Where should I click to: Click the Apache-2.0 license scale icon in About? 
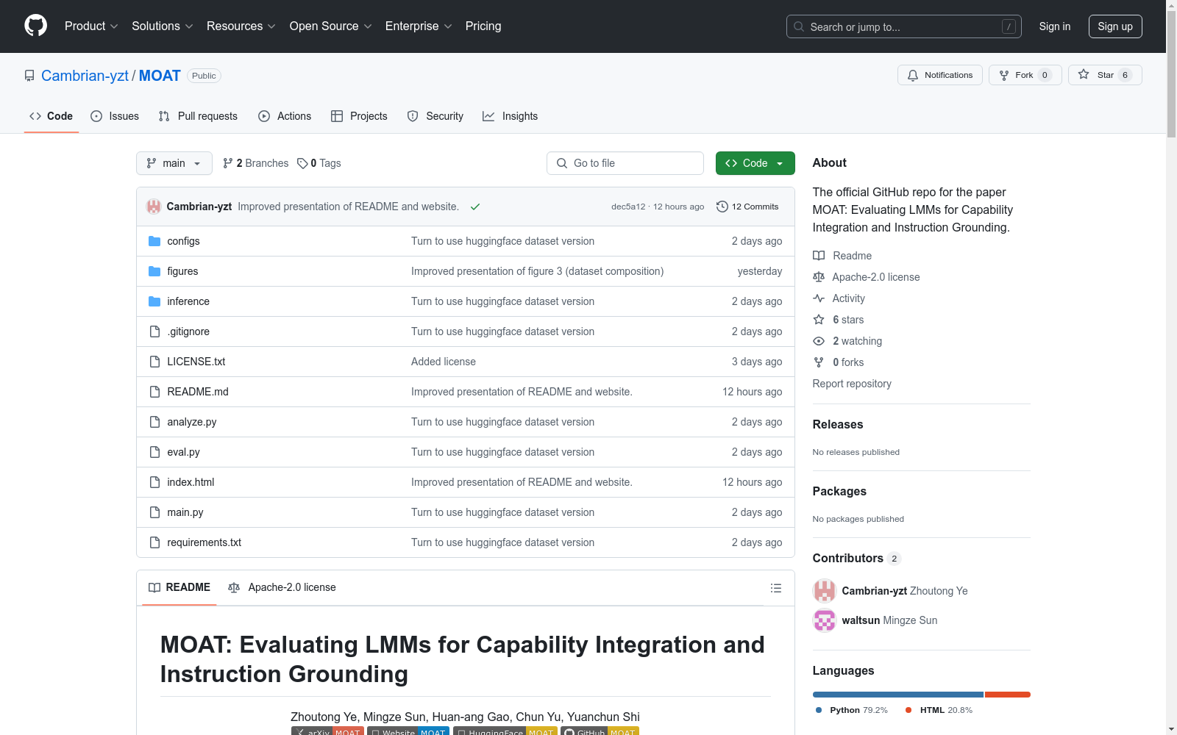pos(819,277)
